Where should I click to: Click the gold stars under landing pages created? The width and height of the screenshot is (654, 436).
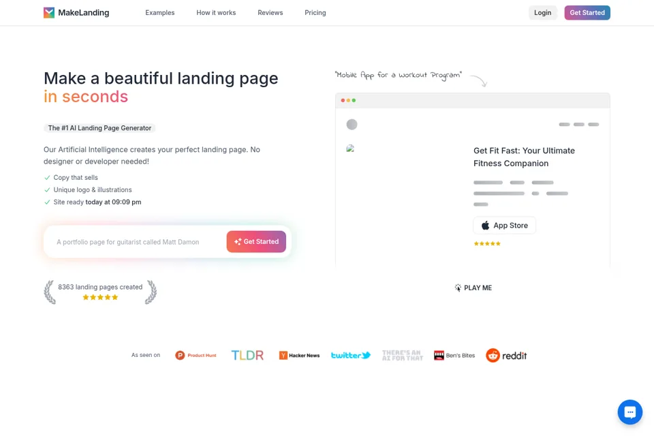(100, 297)
